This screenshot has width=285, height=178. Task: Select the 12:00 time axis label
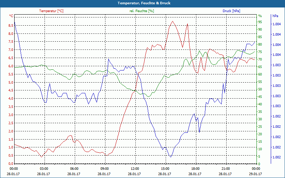coord(135,168)
